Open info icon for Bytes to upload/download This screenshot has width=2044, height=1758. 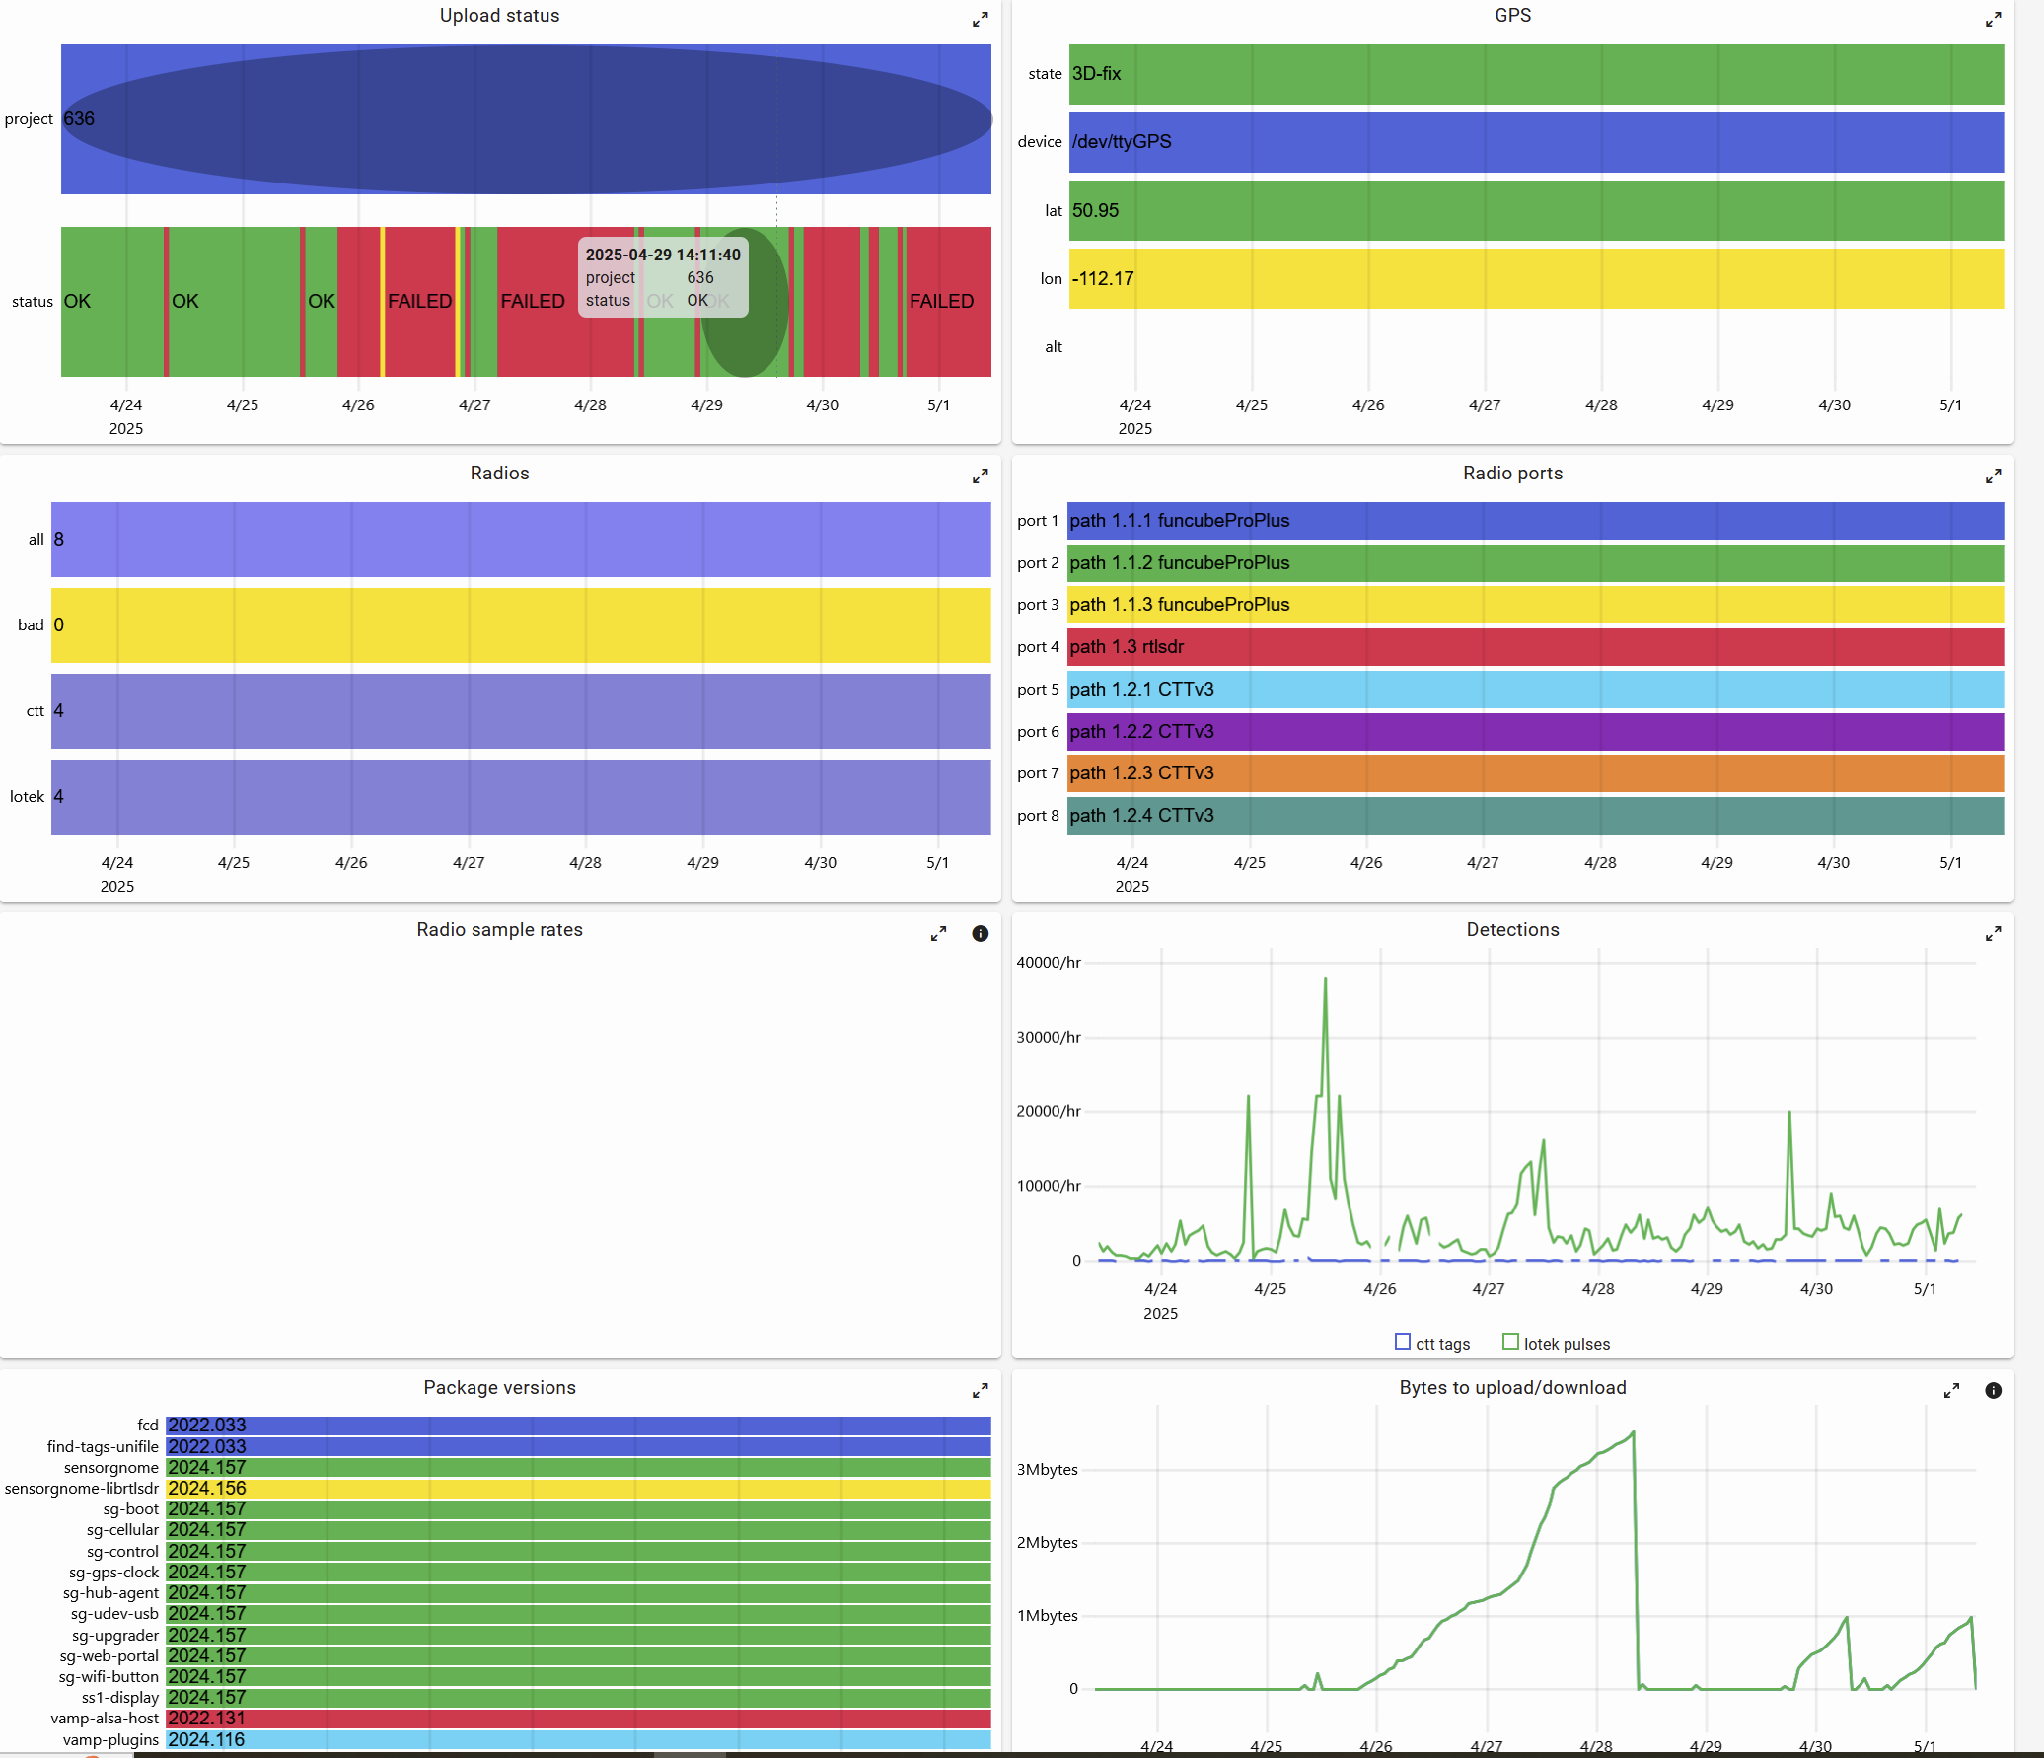coord(1993,1391)
